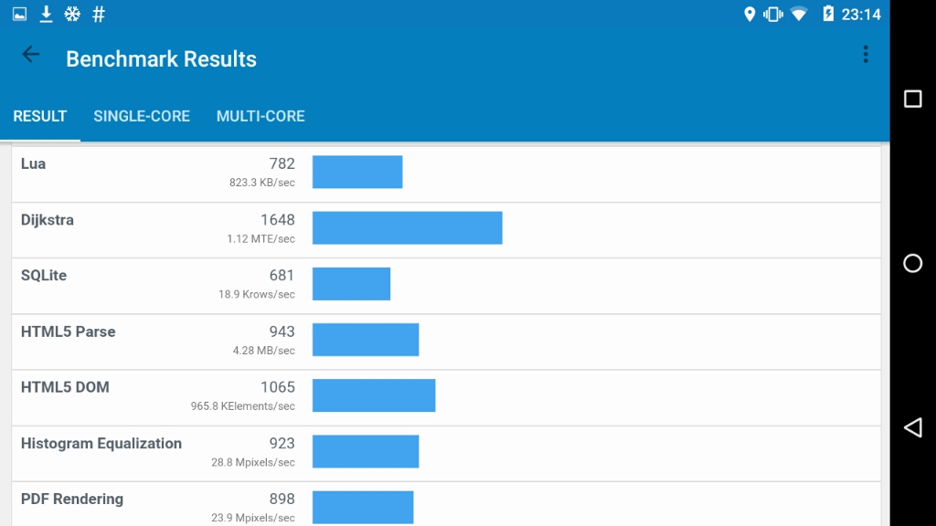The image size is (936, 526).
Task: Tap the HTML5 Parse score 943
Action: pos(282,331)
